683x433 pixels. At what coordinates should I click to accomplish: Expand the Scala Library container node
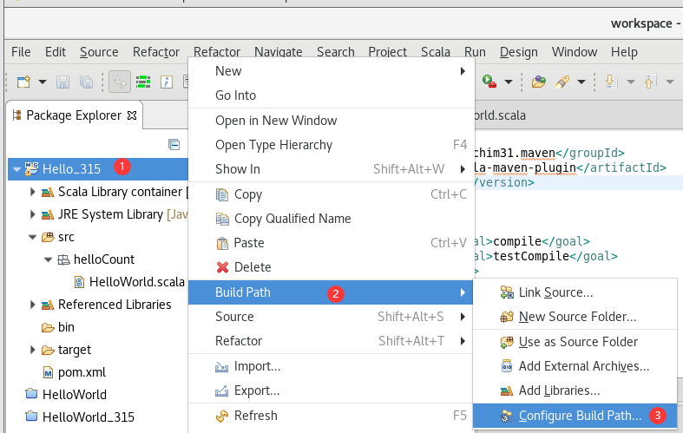pyautogui.click(x=32, y=192)
